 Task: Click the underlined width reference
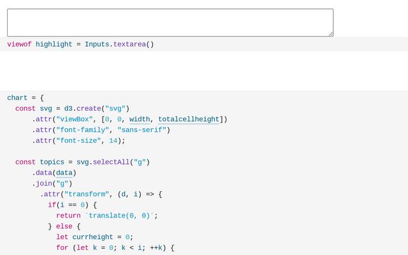coord(140,119)
